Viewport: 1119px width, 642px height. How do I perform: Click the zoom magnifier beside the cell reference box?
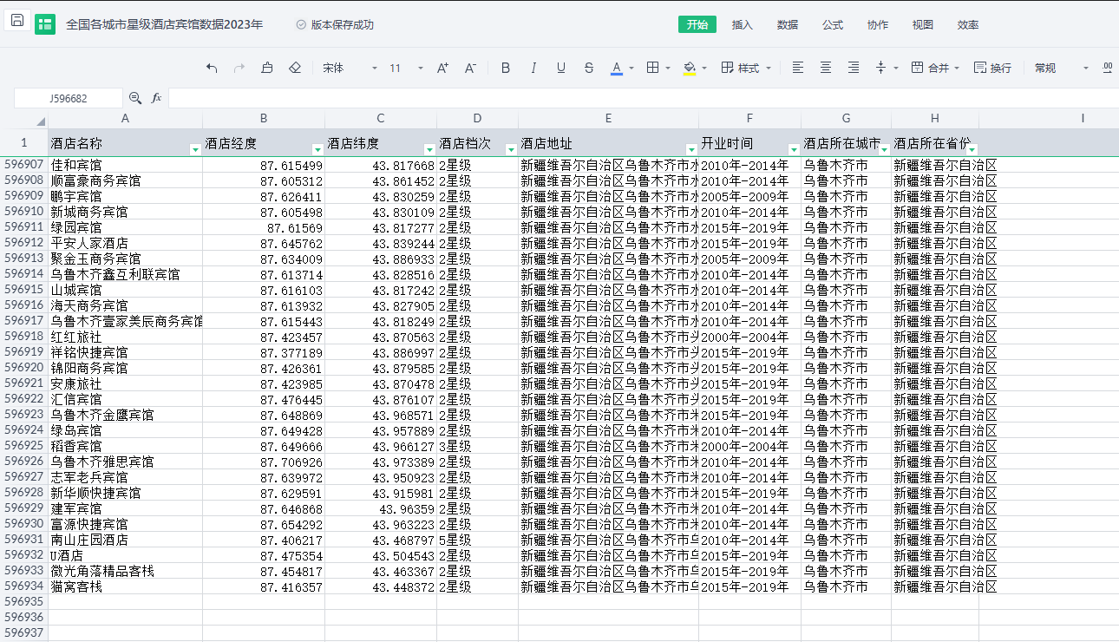[x=135, y=98]
